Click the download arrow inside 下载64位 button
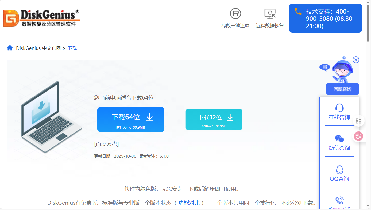Screen dimensions: 371x210 click(x=150, y=117)
